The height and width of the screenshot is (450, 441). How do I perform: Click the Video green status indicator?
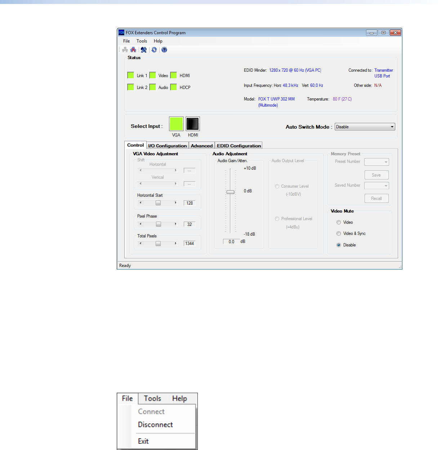click(x=153, y=75)
